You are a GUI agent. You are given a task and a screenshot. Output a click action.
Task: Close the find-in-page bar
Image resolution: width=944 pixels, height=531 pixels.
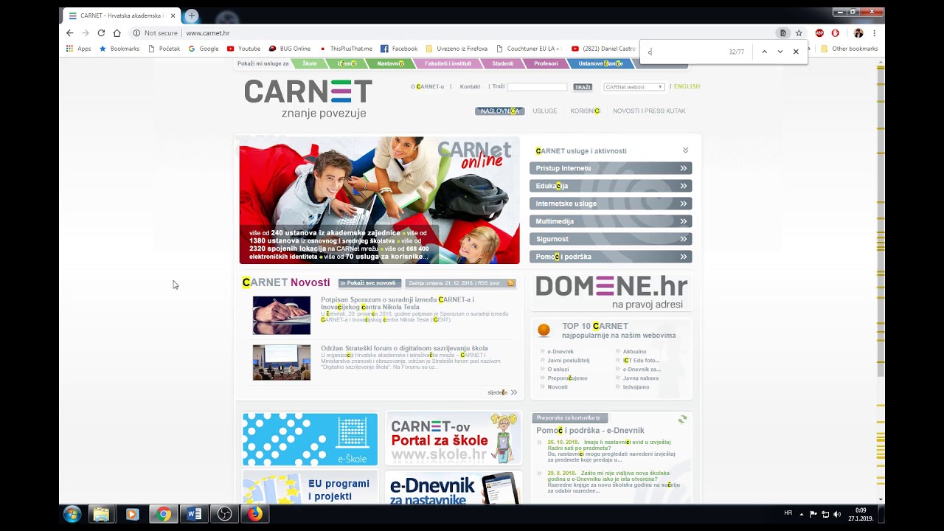point(796,52)
